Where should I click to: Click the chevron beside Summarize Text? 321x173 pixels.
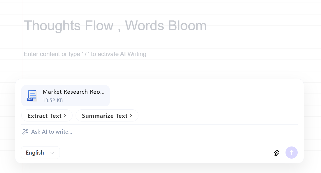(x=131, y=116)
